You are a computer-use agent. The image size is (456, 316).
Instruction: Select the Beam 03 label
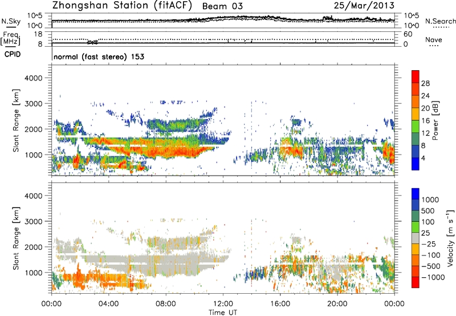pyautogui.click(x=222, y=6)
